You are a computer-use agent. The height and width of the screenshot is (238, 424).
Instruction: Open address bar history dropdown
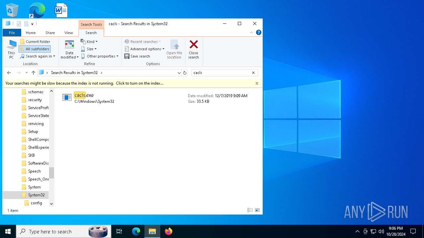pos(179,73)
